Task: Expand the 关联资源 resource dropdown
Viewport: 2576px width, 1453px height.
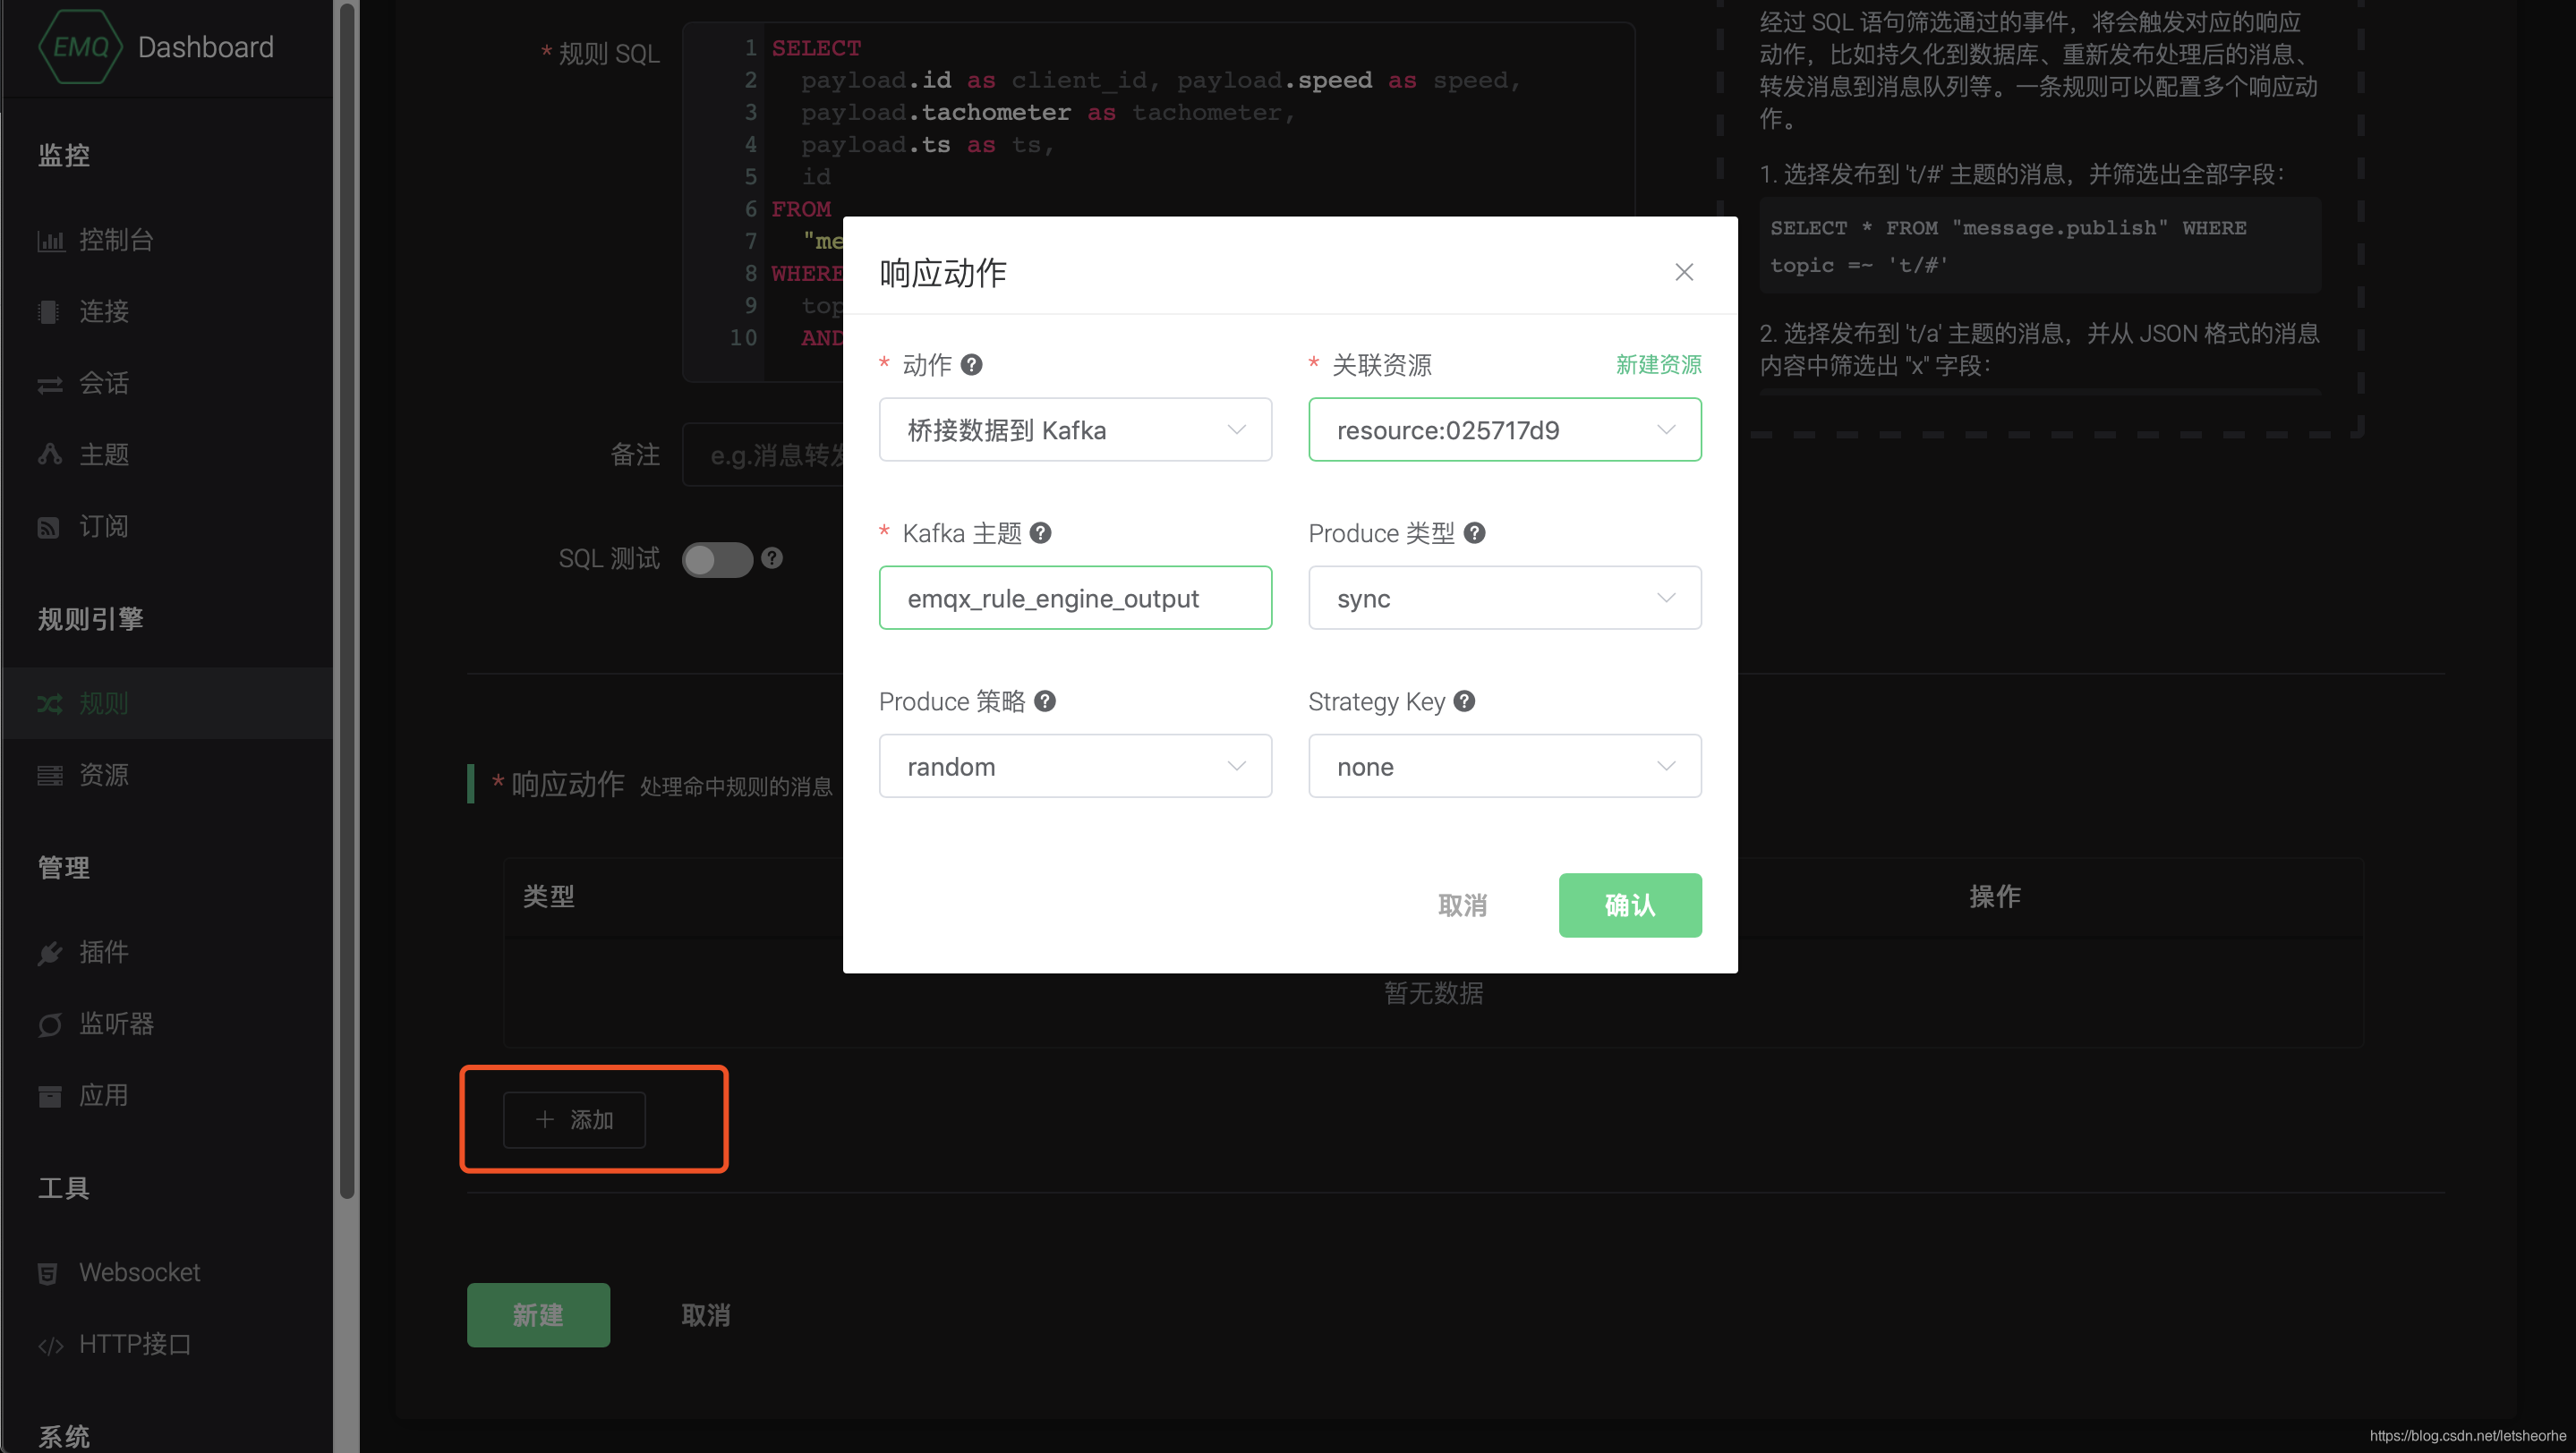Action: [x=1504, y=429]
